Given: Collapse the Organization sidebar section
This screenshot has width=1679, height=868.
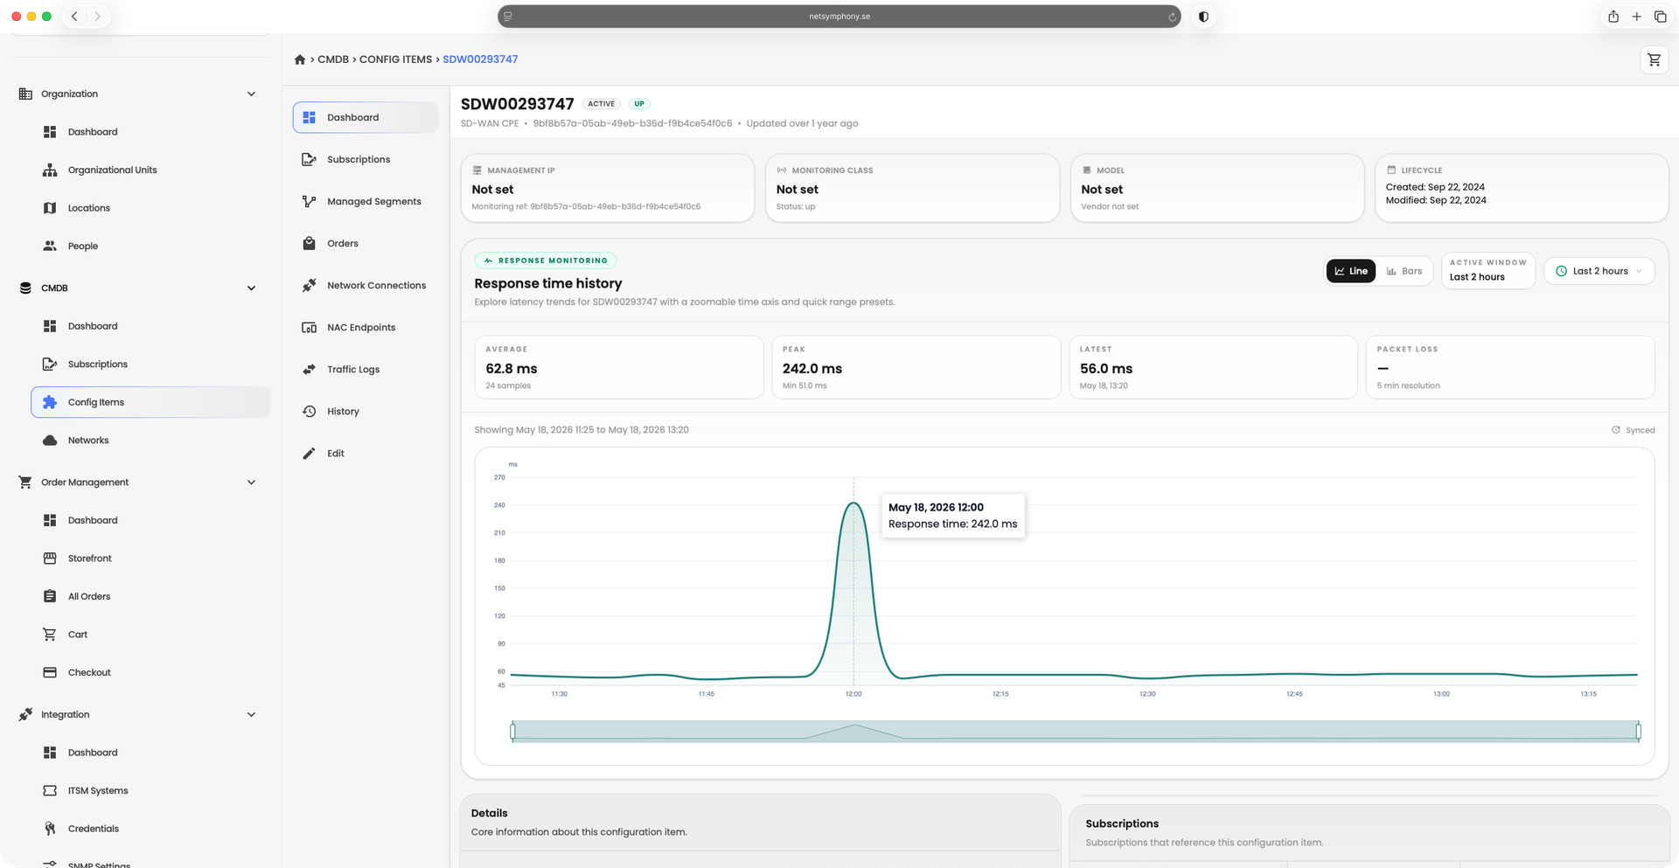Looking at the screenshot, I should [251, 94].
